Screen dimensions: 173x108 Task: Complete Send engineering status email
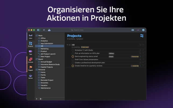(73, 56)
